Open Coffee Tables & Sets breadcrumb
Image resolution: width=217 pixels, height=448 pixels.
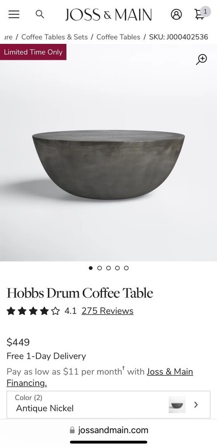pos(55,37)
